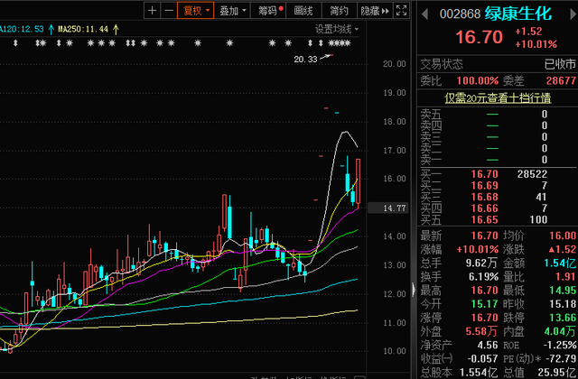Click the 买一 bid price 16.70 row
Viewport: 578px width, 379px height.
tap(495, 173)
